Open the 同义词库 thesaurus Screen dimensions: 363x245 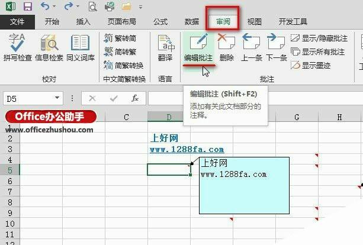(81, 47)
